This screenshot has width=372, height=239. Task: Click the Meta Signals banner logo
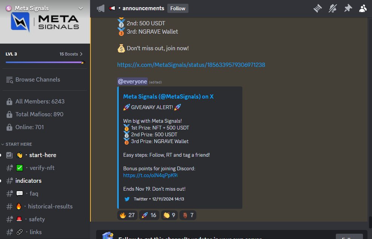pos(45,22)
